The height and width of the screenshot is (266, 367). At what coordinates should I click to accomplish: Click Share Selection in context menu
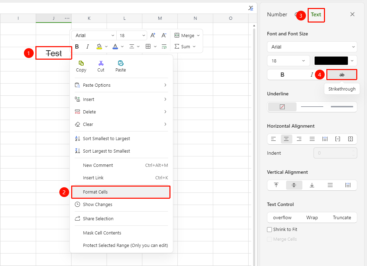pos(121,219)
